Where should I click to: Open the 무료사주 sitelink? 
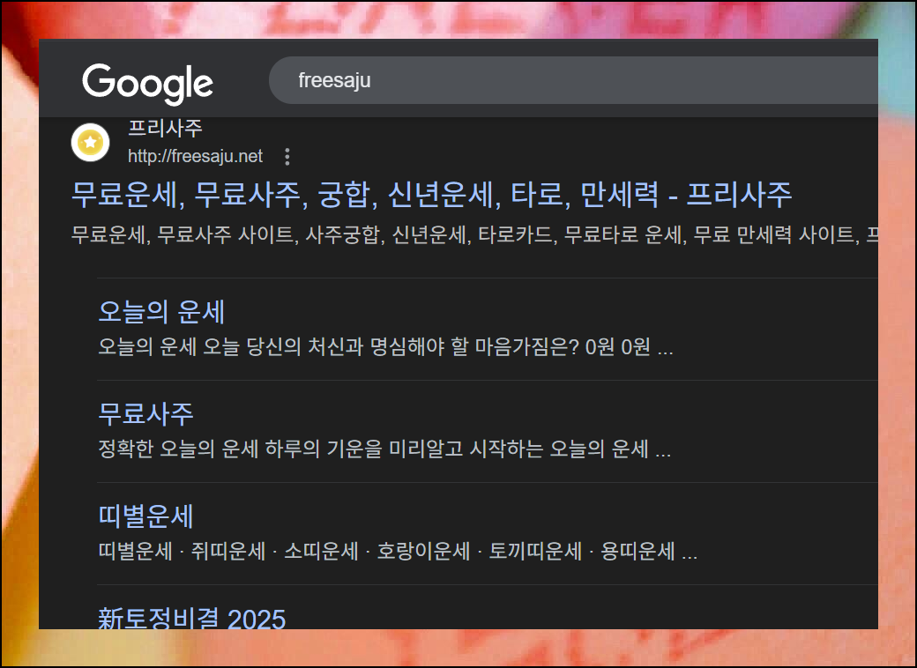(x=145, y=414)
